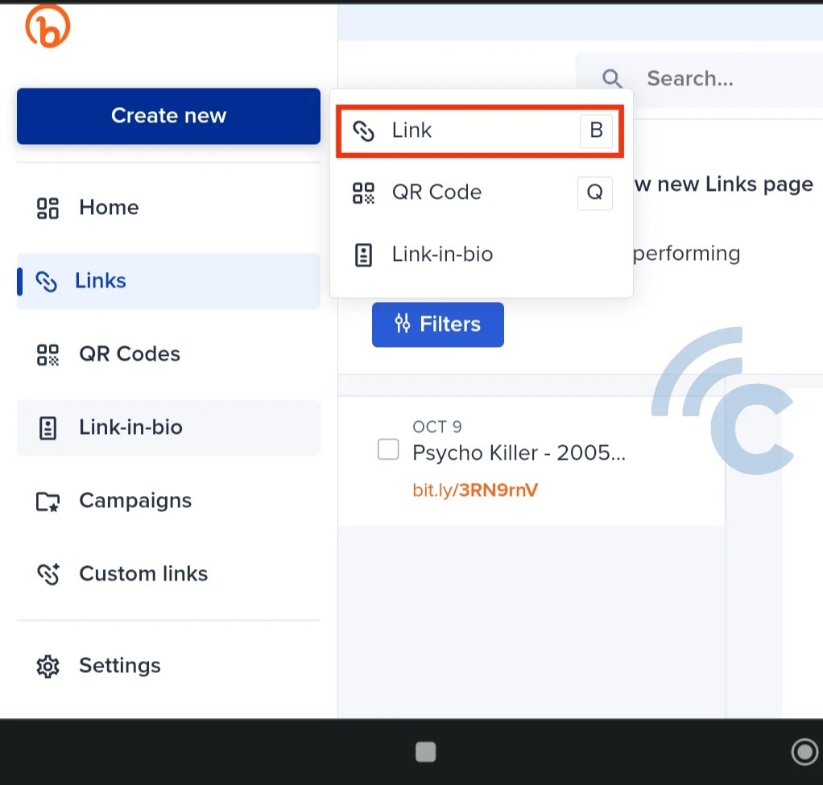Check the box next to Psycho Killer link

(x=388, y=449)
